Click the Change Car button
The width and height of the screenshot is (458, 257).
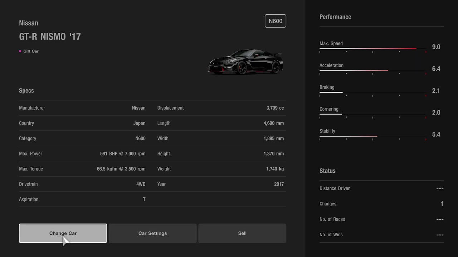tap(63, 233)
